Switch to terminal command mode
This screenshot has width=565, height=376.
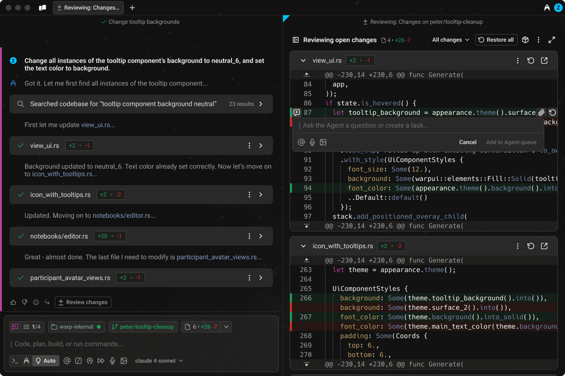(x=14, y=361)
